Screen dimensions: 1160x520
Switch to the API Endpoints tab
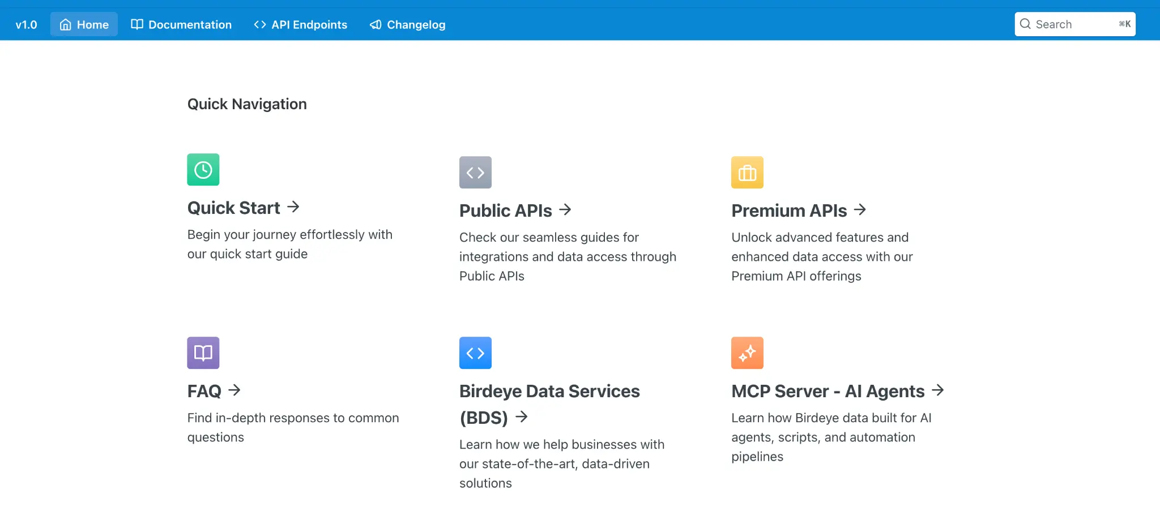(x=301, y=24)
